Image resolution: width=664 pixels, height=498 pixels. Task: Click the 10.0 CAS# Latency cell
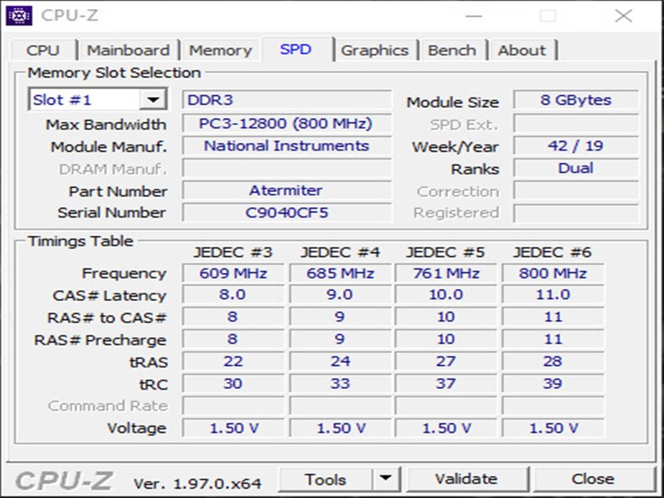446,295
